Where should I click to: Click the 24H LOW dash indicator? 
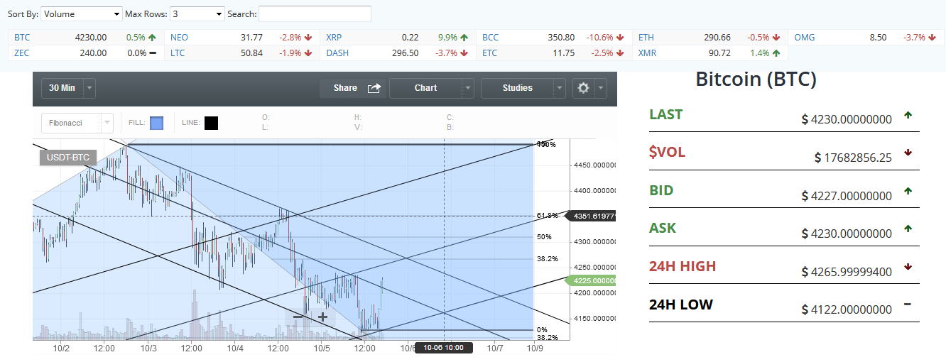[x=908, y=305]
